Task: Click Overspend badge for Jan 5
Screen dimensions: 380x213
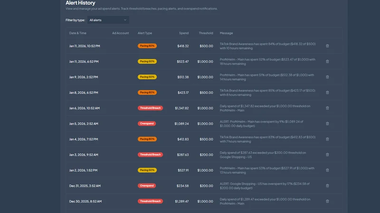Action: 147,124
